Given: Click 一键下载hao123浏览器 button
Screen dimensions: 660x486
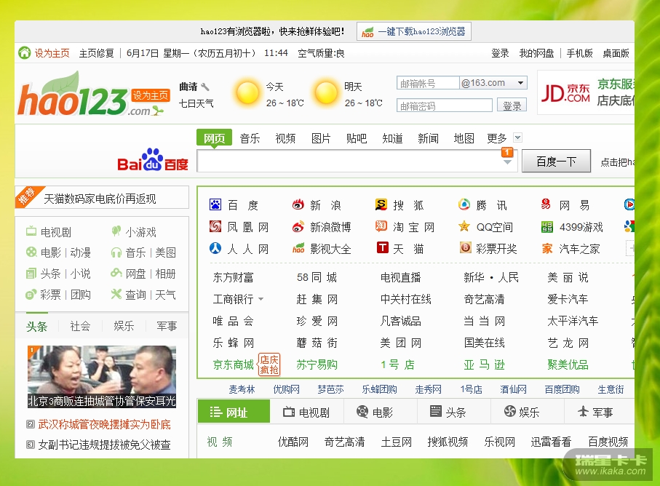Looking at the screenshot, I should tap(414, 31).
